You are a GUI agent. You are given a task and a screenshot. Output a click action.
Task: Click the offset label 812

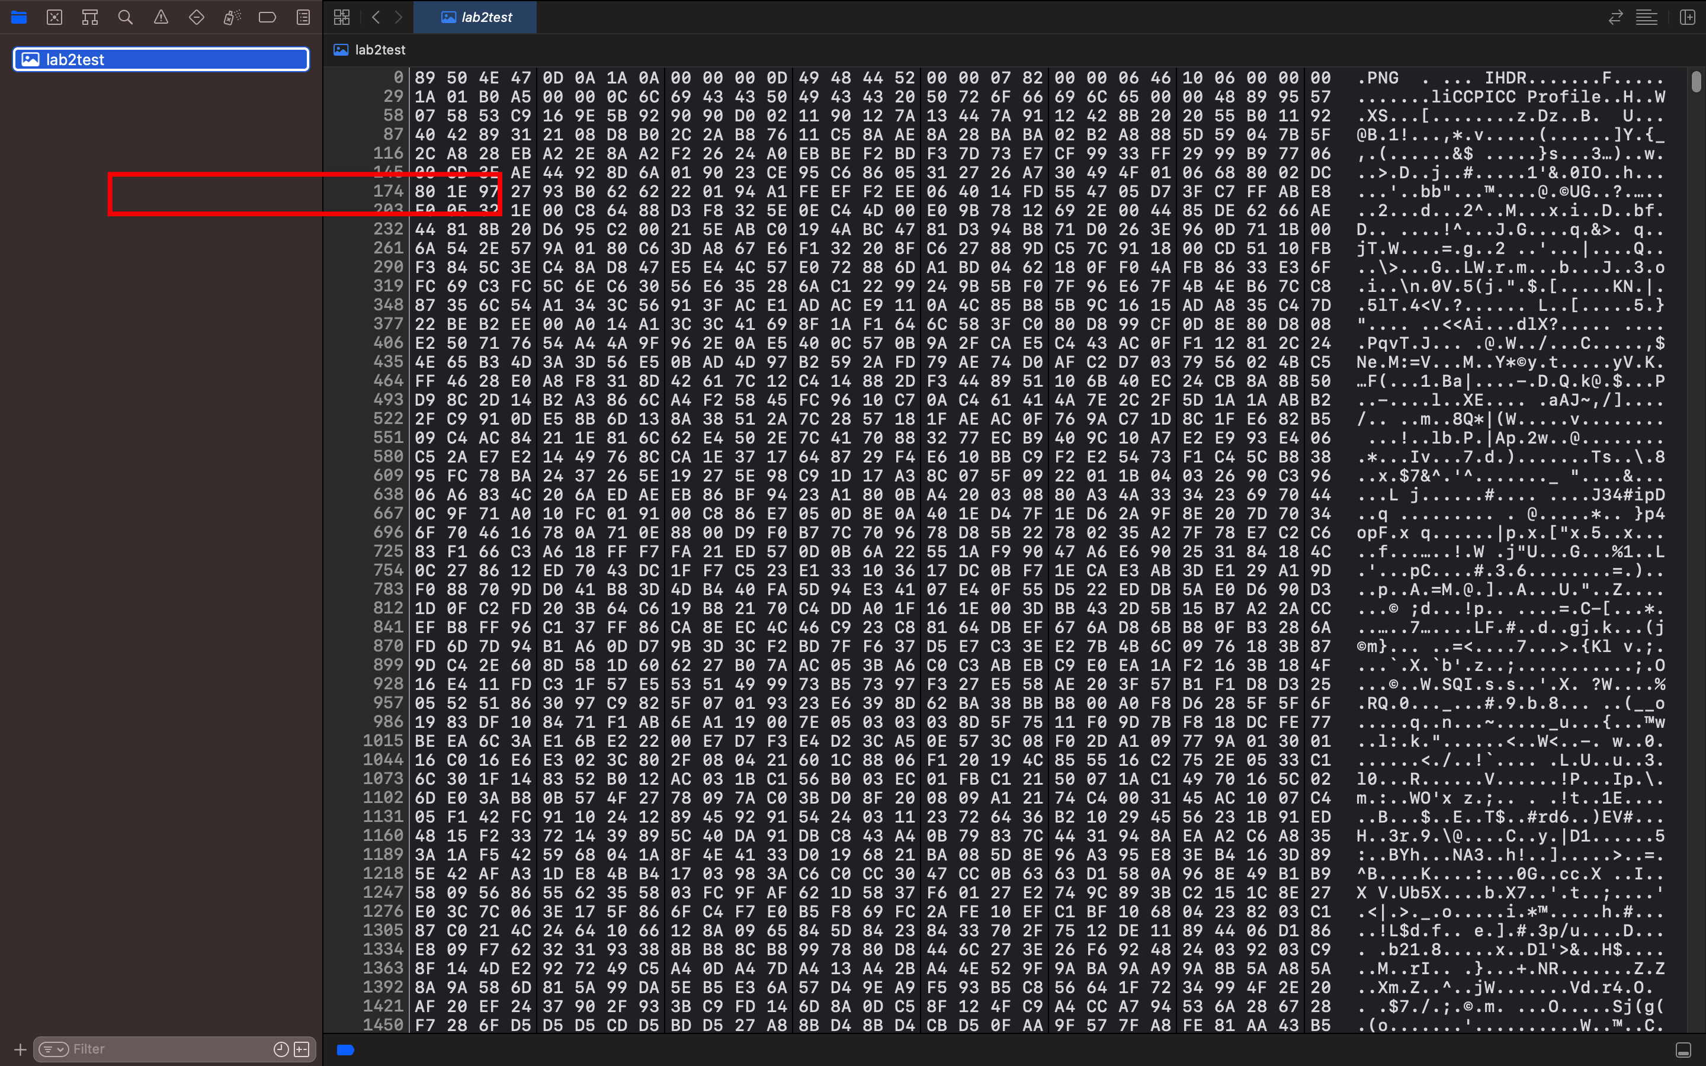389,608
